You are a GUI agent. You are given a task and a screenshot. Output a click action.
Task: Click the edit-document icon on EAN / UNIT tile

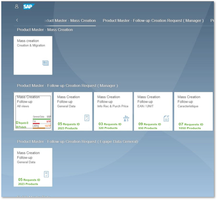point(166,118)
